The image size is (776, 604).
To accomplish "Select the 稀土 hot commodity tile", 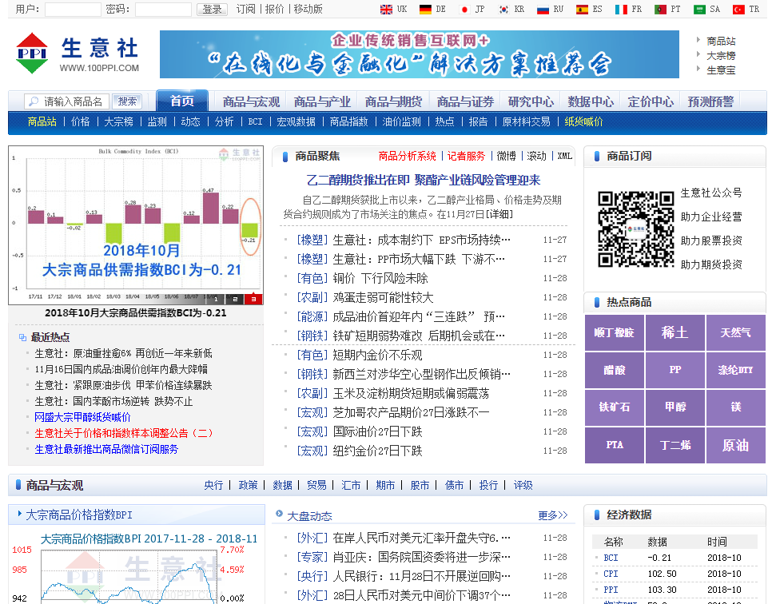I will (x=675, y=332).
